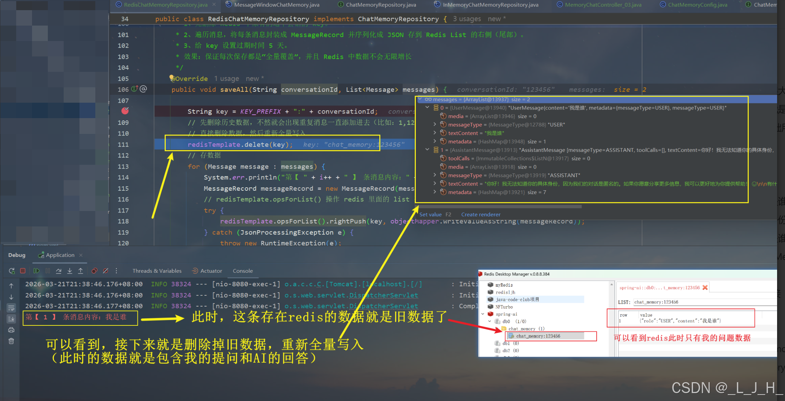Switch to InMemoryChatMemoryRepository.java tab
The image size is (785, 401).
(x=486, y=5)
